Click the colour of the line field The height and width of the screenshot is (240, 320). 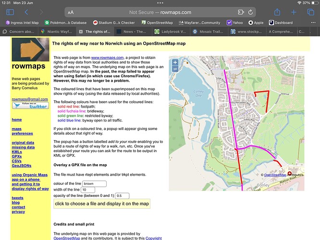point(94,184)
